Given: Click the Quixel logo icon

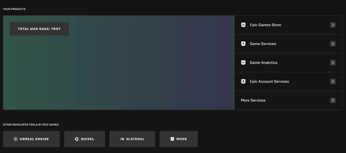Looking at the screenshot, I should pyautogui.click(x=77, y=139).
